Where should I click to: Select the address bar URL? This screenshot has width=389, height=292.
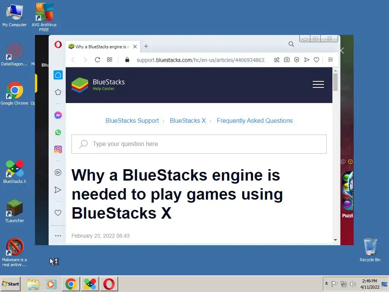coord(201,60)
